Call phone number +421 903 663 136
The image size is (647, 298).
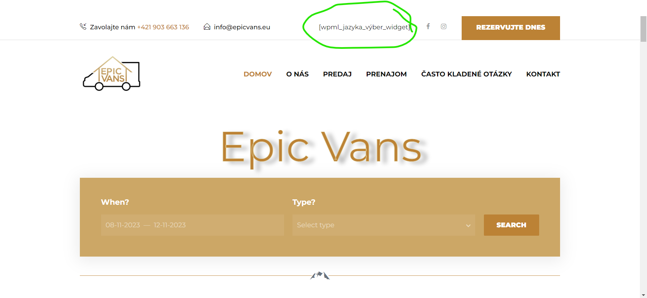click(163, 27)
